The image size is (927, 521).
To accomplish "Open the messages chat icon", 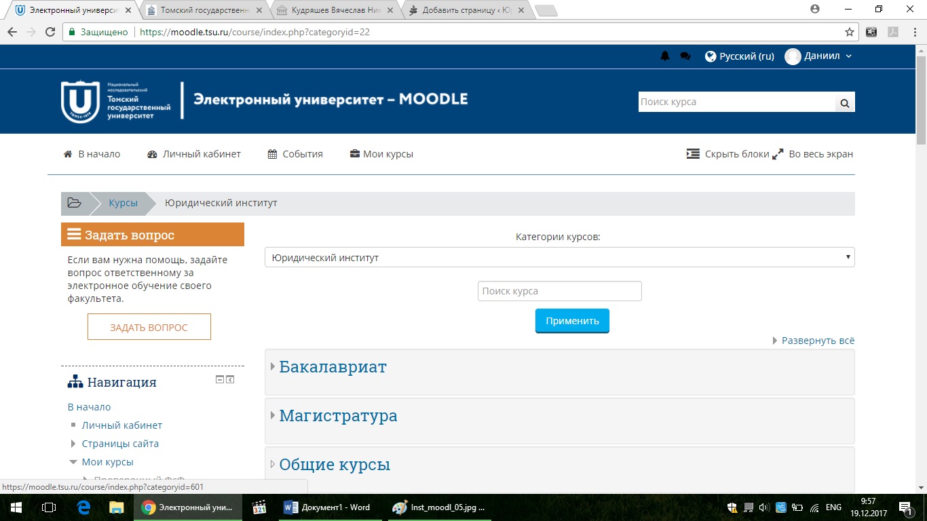I will pyautogui.click(x=683, y=56).
